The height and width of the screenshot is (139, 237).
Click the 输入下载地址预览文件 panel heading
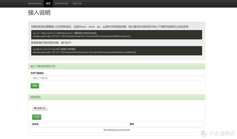click(116, 66)
